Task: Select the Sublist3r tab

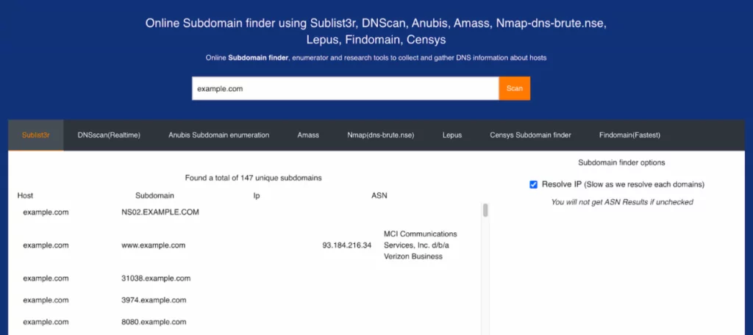Action: click(x=35, y=135)
